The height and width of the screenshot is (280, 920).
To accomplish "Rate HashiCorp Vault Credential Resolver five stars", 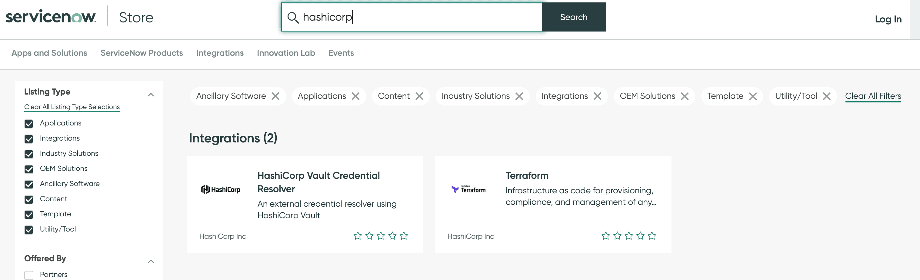I will [x=404, y=235].
